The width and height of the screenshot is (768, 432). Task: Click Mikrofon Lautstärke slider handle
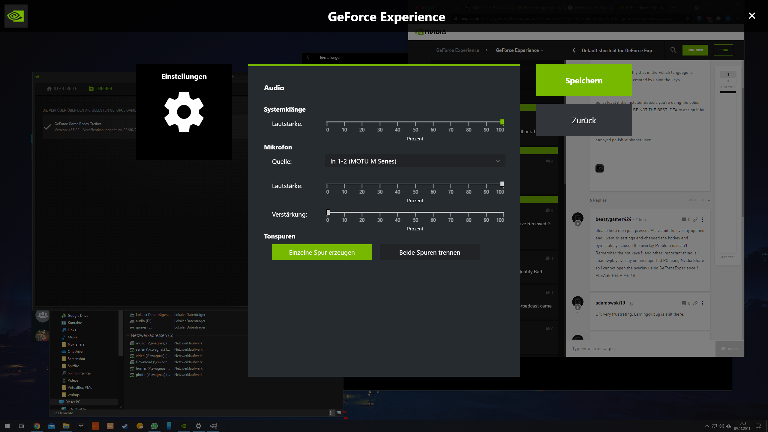502,184
